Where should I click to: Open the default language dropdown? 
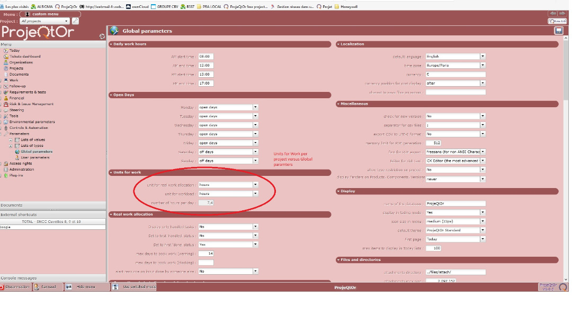point(482,57)
